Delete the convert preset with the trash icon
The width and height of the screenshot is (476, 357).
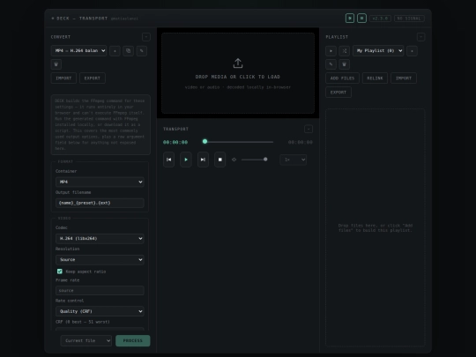click(56, 64)
